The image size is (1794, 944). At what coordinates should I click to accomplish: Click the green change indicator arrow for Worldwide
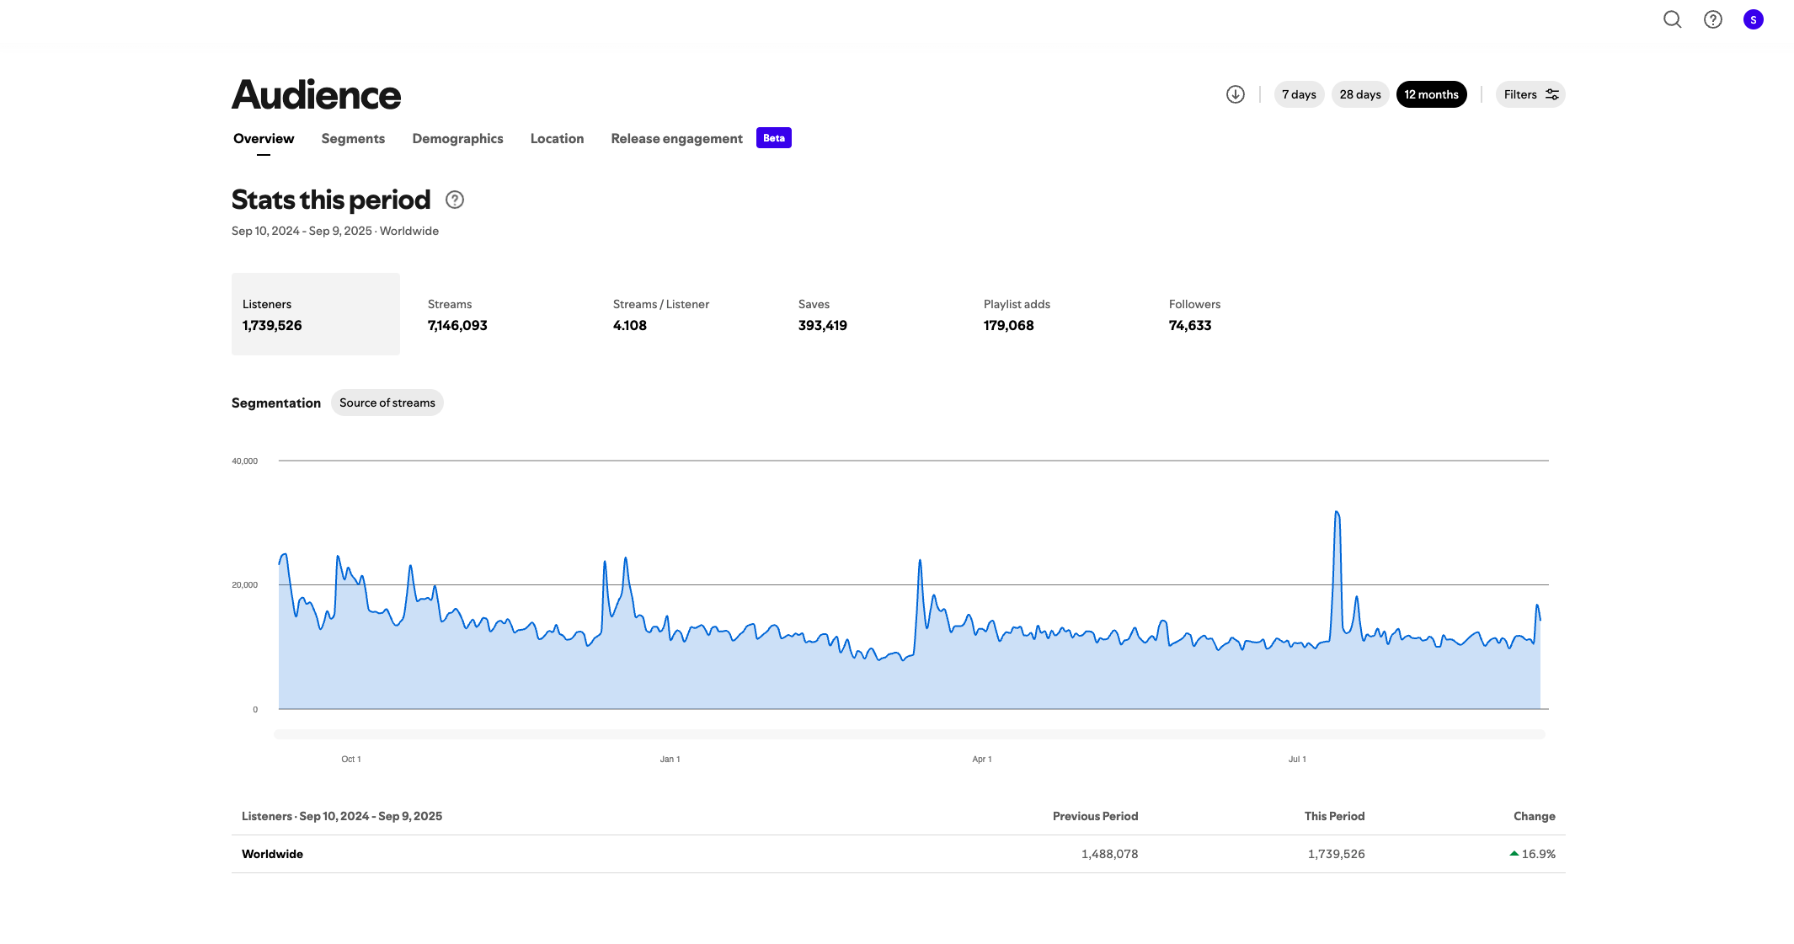point(1513,853)
